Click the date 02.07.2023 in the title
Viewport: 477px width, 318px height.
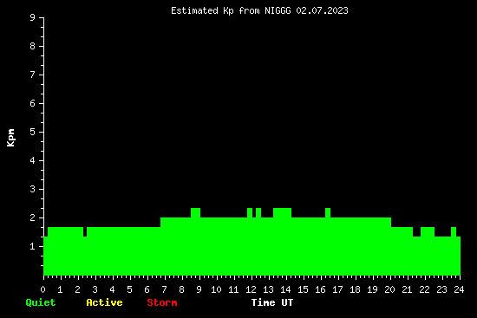tap(322, 10)
